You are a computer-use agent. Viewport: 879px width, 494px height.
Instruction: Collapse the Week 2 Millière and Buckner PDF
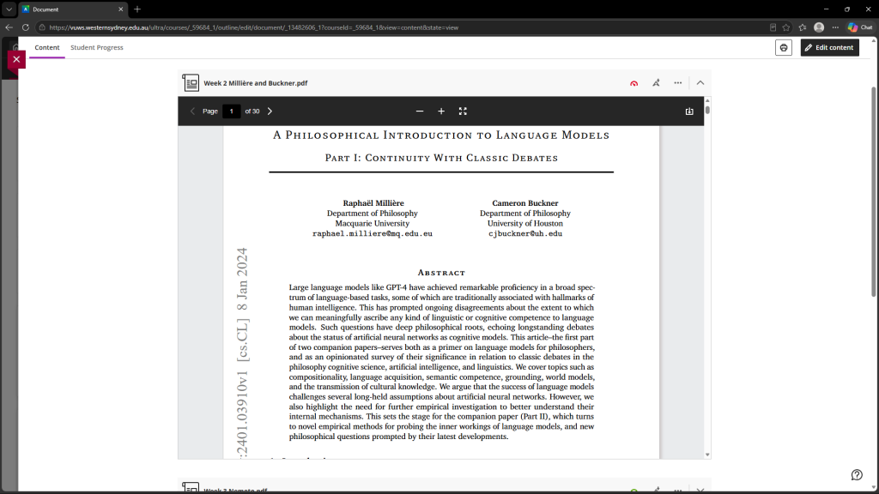700,83
